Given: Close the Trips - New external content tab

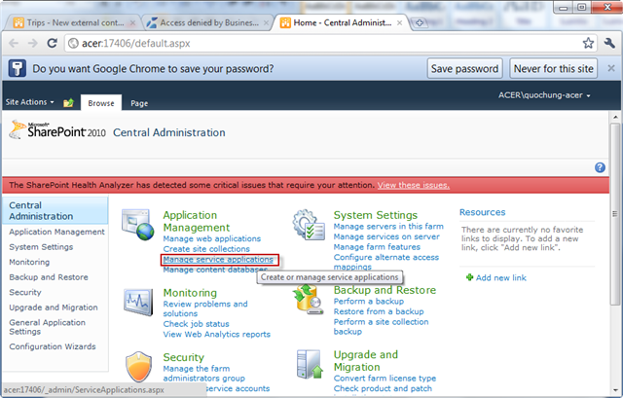Looking at the screenshot, I should point(133,23).
